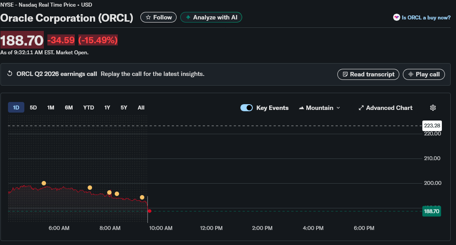Image resolution: width=456 pixels, height=245 pixels.
Task: Click the (-15.49%) percent change
Action: tap(98, 40)
